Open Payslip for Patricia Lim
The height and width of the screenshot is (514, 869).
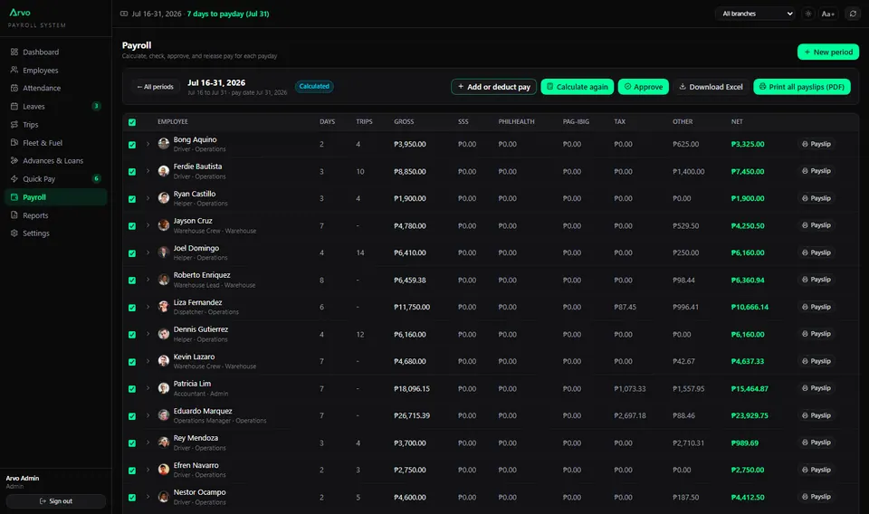tap(816, 388)
